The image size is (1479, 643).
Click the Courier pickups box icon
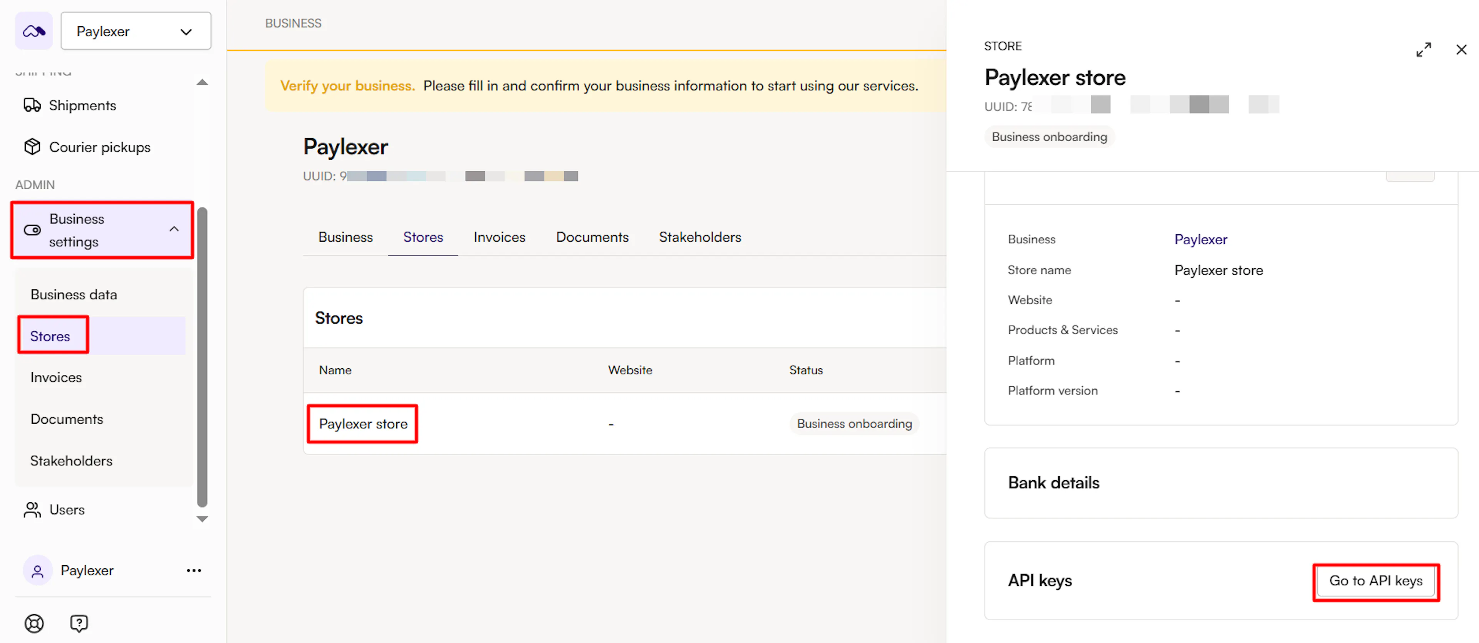(x=32, y=147)
